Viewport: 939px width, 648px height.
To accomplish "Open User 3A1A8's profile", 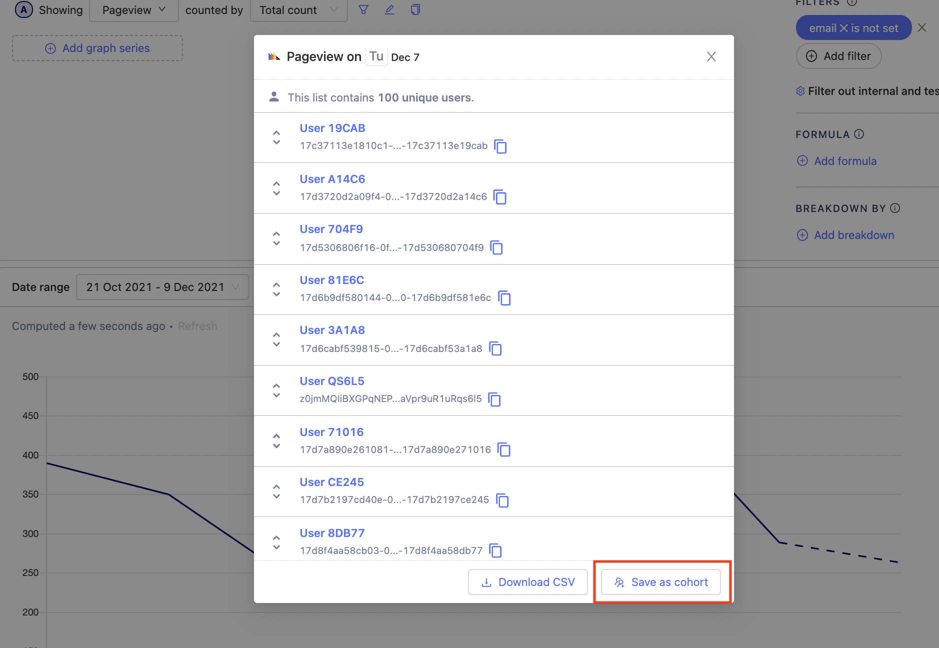I will (x=331, y=329).
